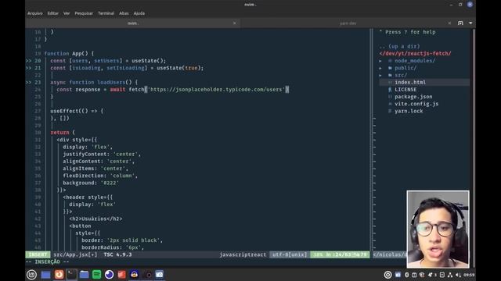The height and width of the screenshot is (281, 501).
Task: Click src/App.jsx[+] in the status line
Action: pyautogui.click(x=75, y=254)
